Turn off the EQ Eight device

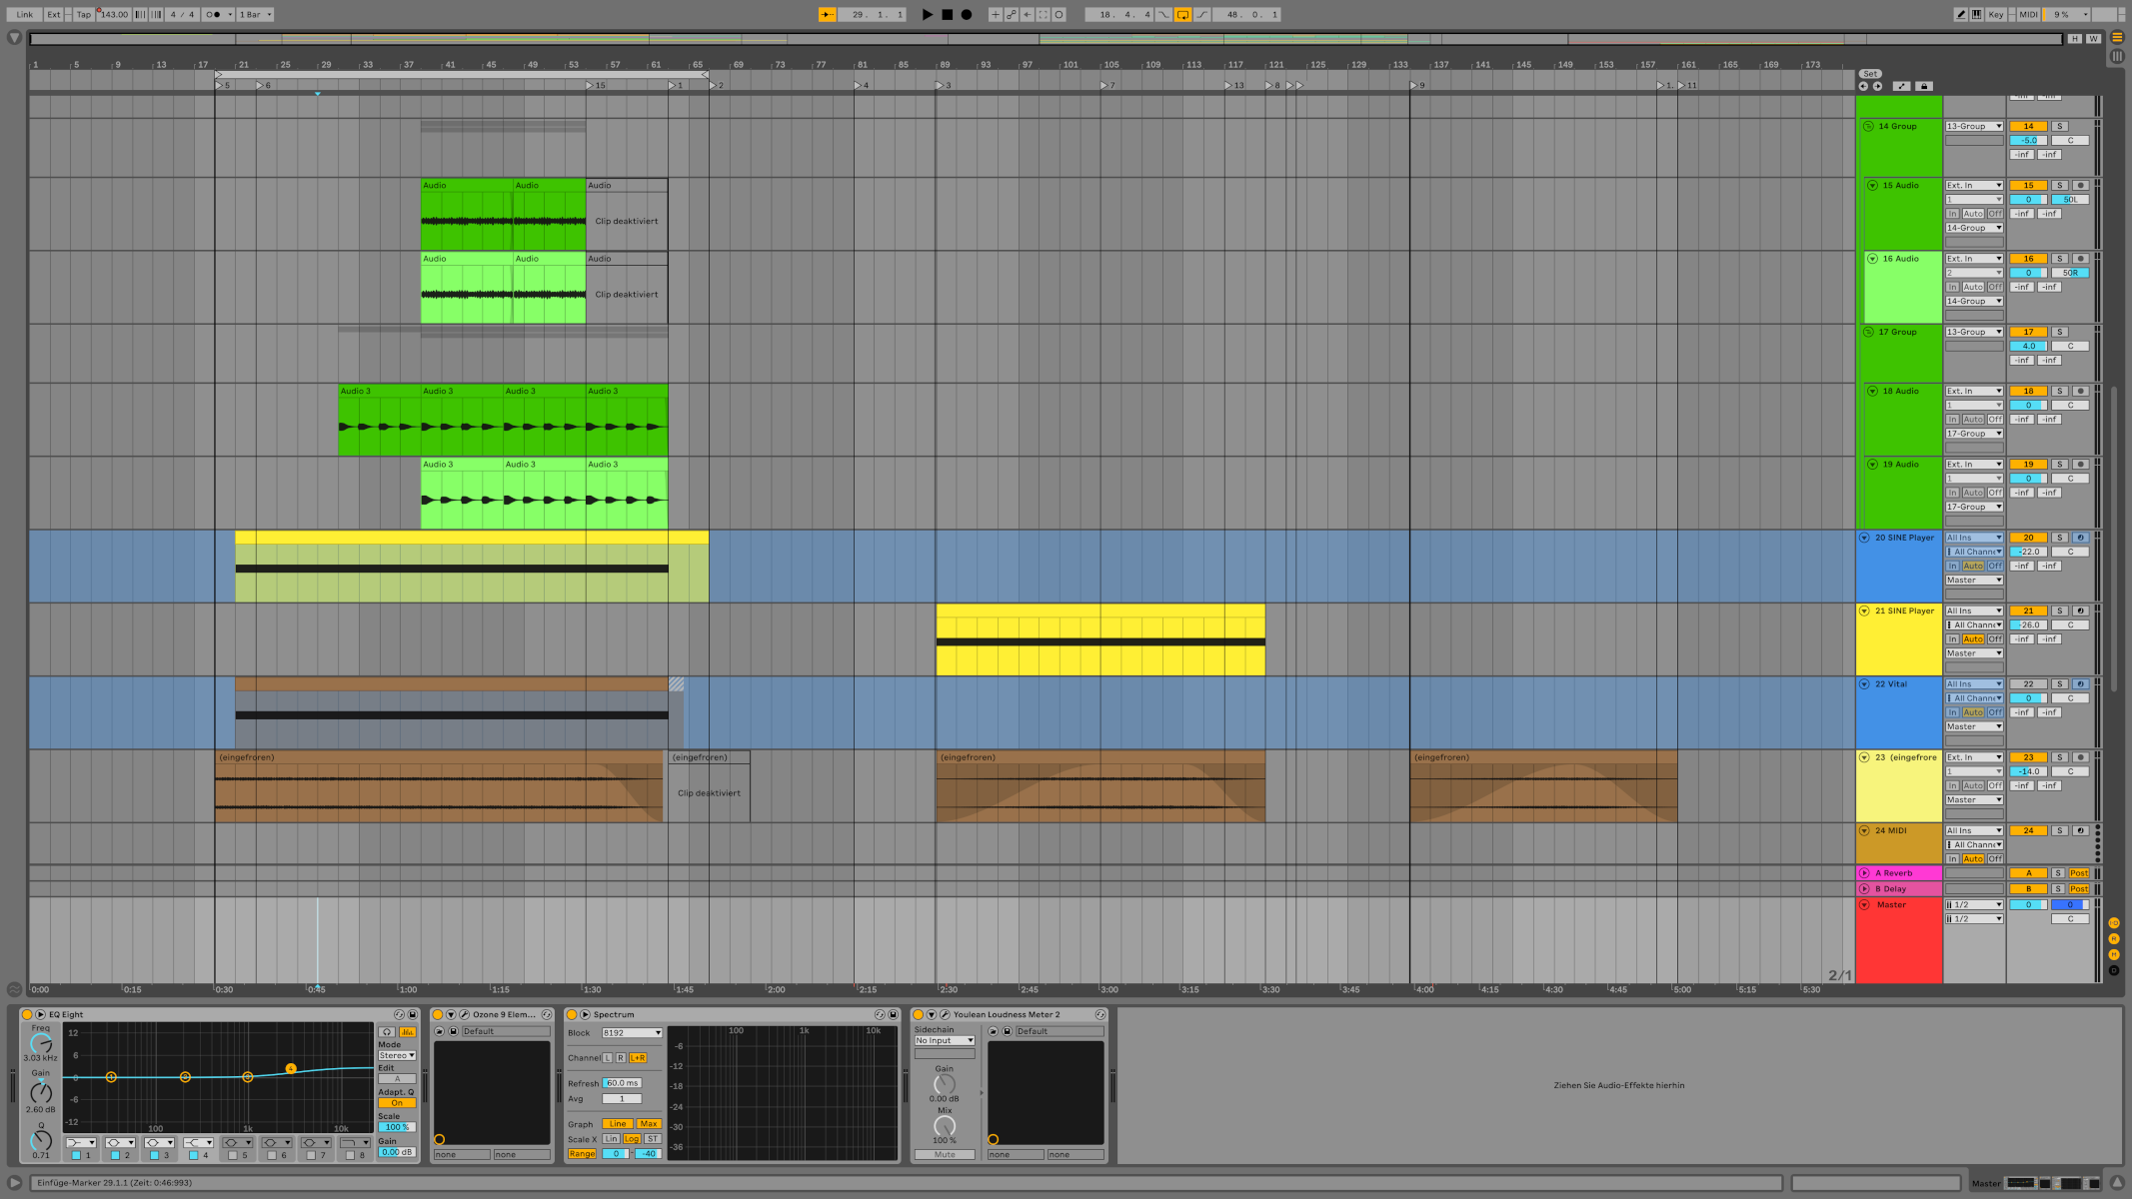tap(27, 1014)
